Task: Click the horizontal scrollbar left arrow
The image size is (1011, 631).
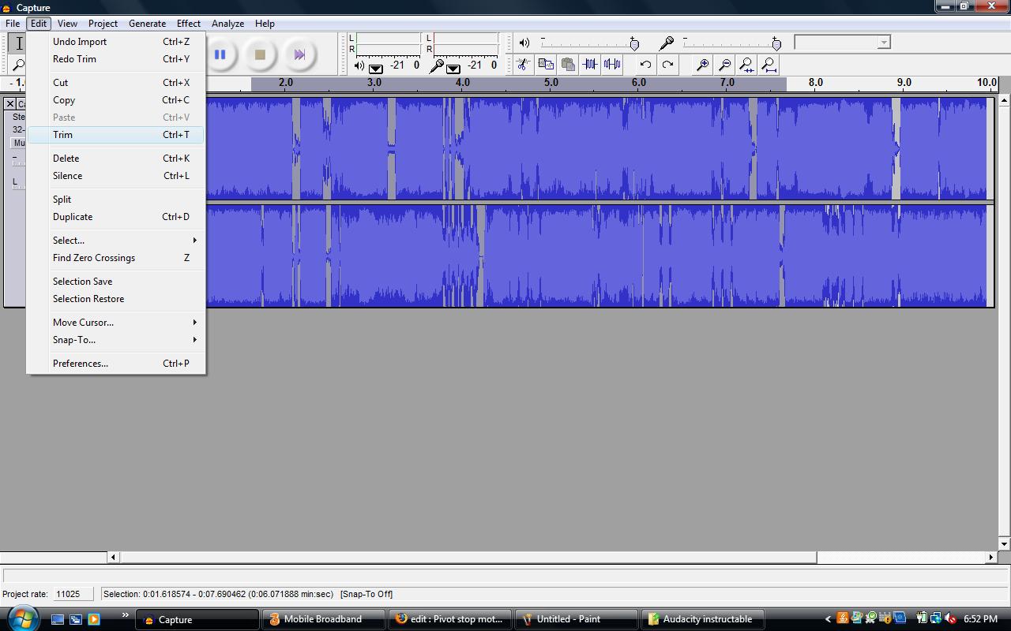Action: click(x=114, y=557)
